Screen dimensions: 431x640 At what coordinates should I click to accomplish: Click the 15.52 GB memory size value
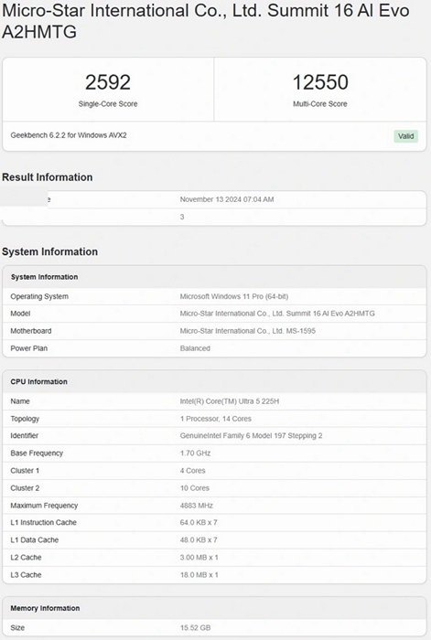point(195,628)
